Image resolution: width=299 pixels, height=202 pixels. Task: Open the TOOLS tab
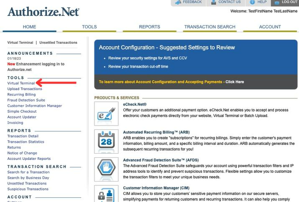point(89,27)
